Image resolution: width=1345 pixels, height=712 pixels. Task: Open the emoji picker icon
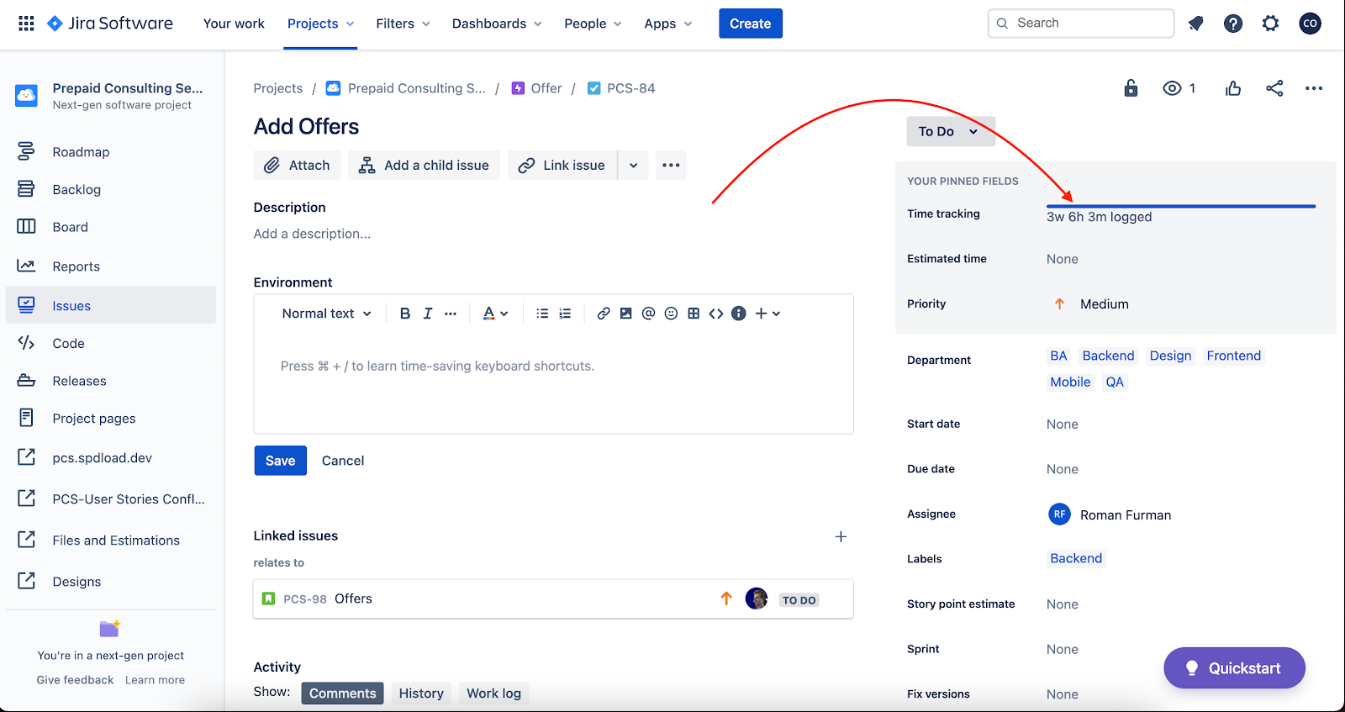click(x=671, y=314)
